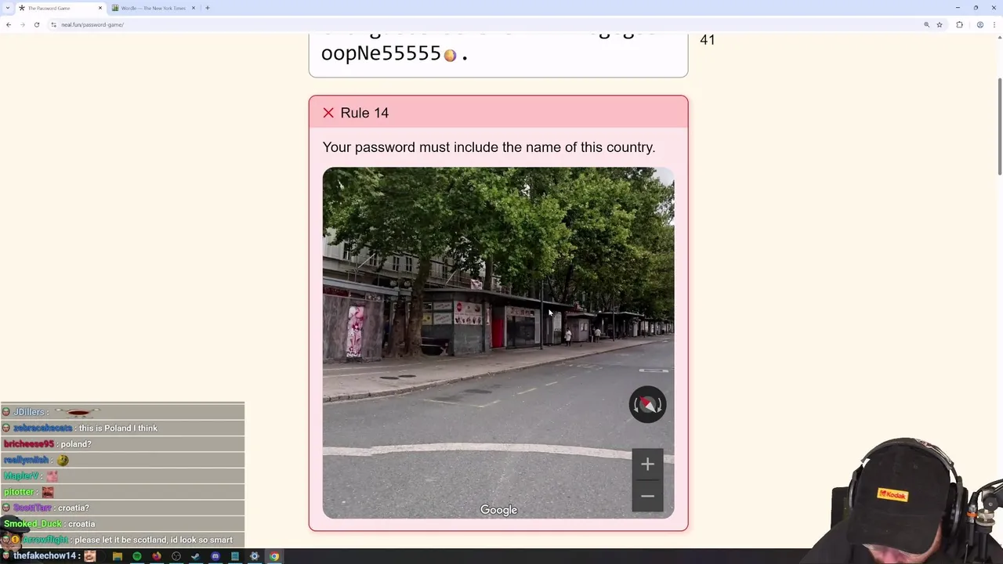Screen dimensions: 1003x564
Task: Click the pitotter chat username
Action: pyautogui.click(x=18, y=492)
